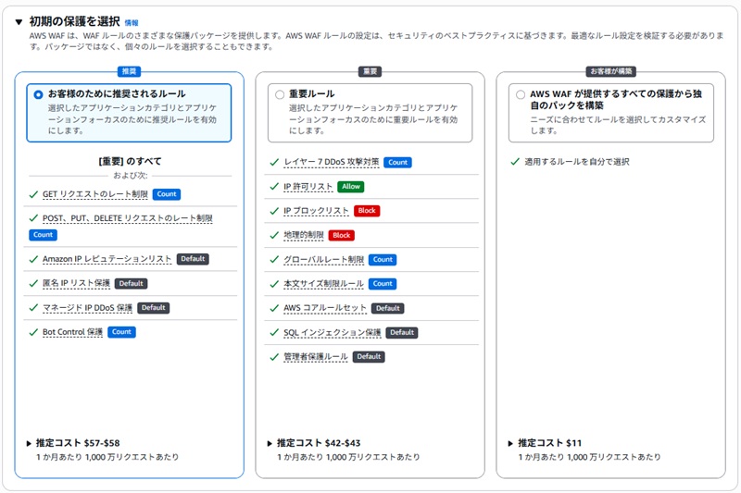741x493 pixels.
Task: Click the Count badge for レイヤー 7 DDoS 攻撃対策
Action: point(397,162)
